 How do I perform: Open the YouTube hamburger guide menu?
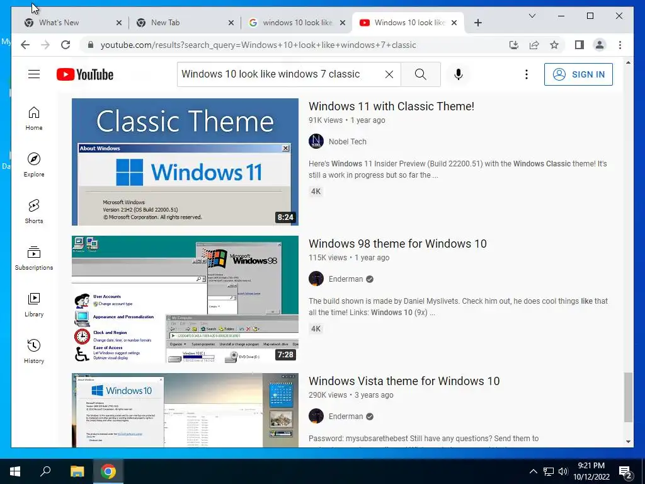[x=34, y=74]
